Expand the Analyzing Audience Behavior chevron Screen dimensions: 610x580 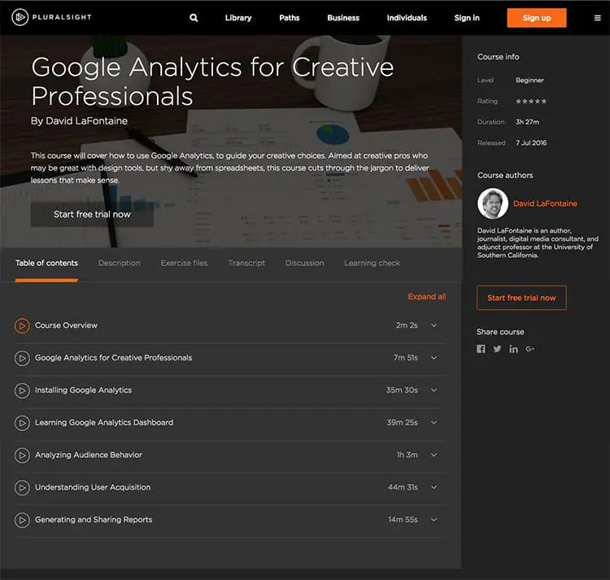tap(434, 456)
